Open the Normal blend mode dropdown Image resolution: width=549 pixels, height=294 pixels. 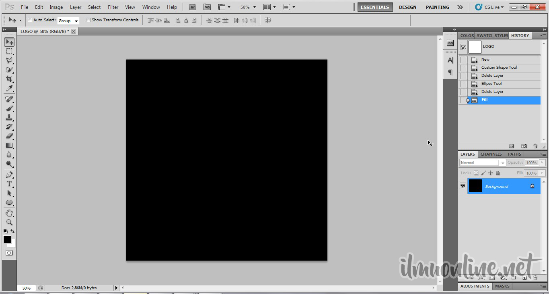482,163
